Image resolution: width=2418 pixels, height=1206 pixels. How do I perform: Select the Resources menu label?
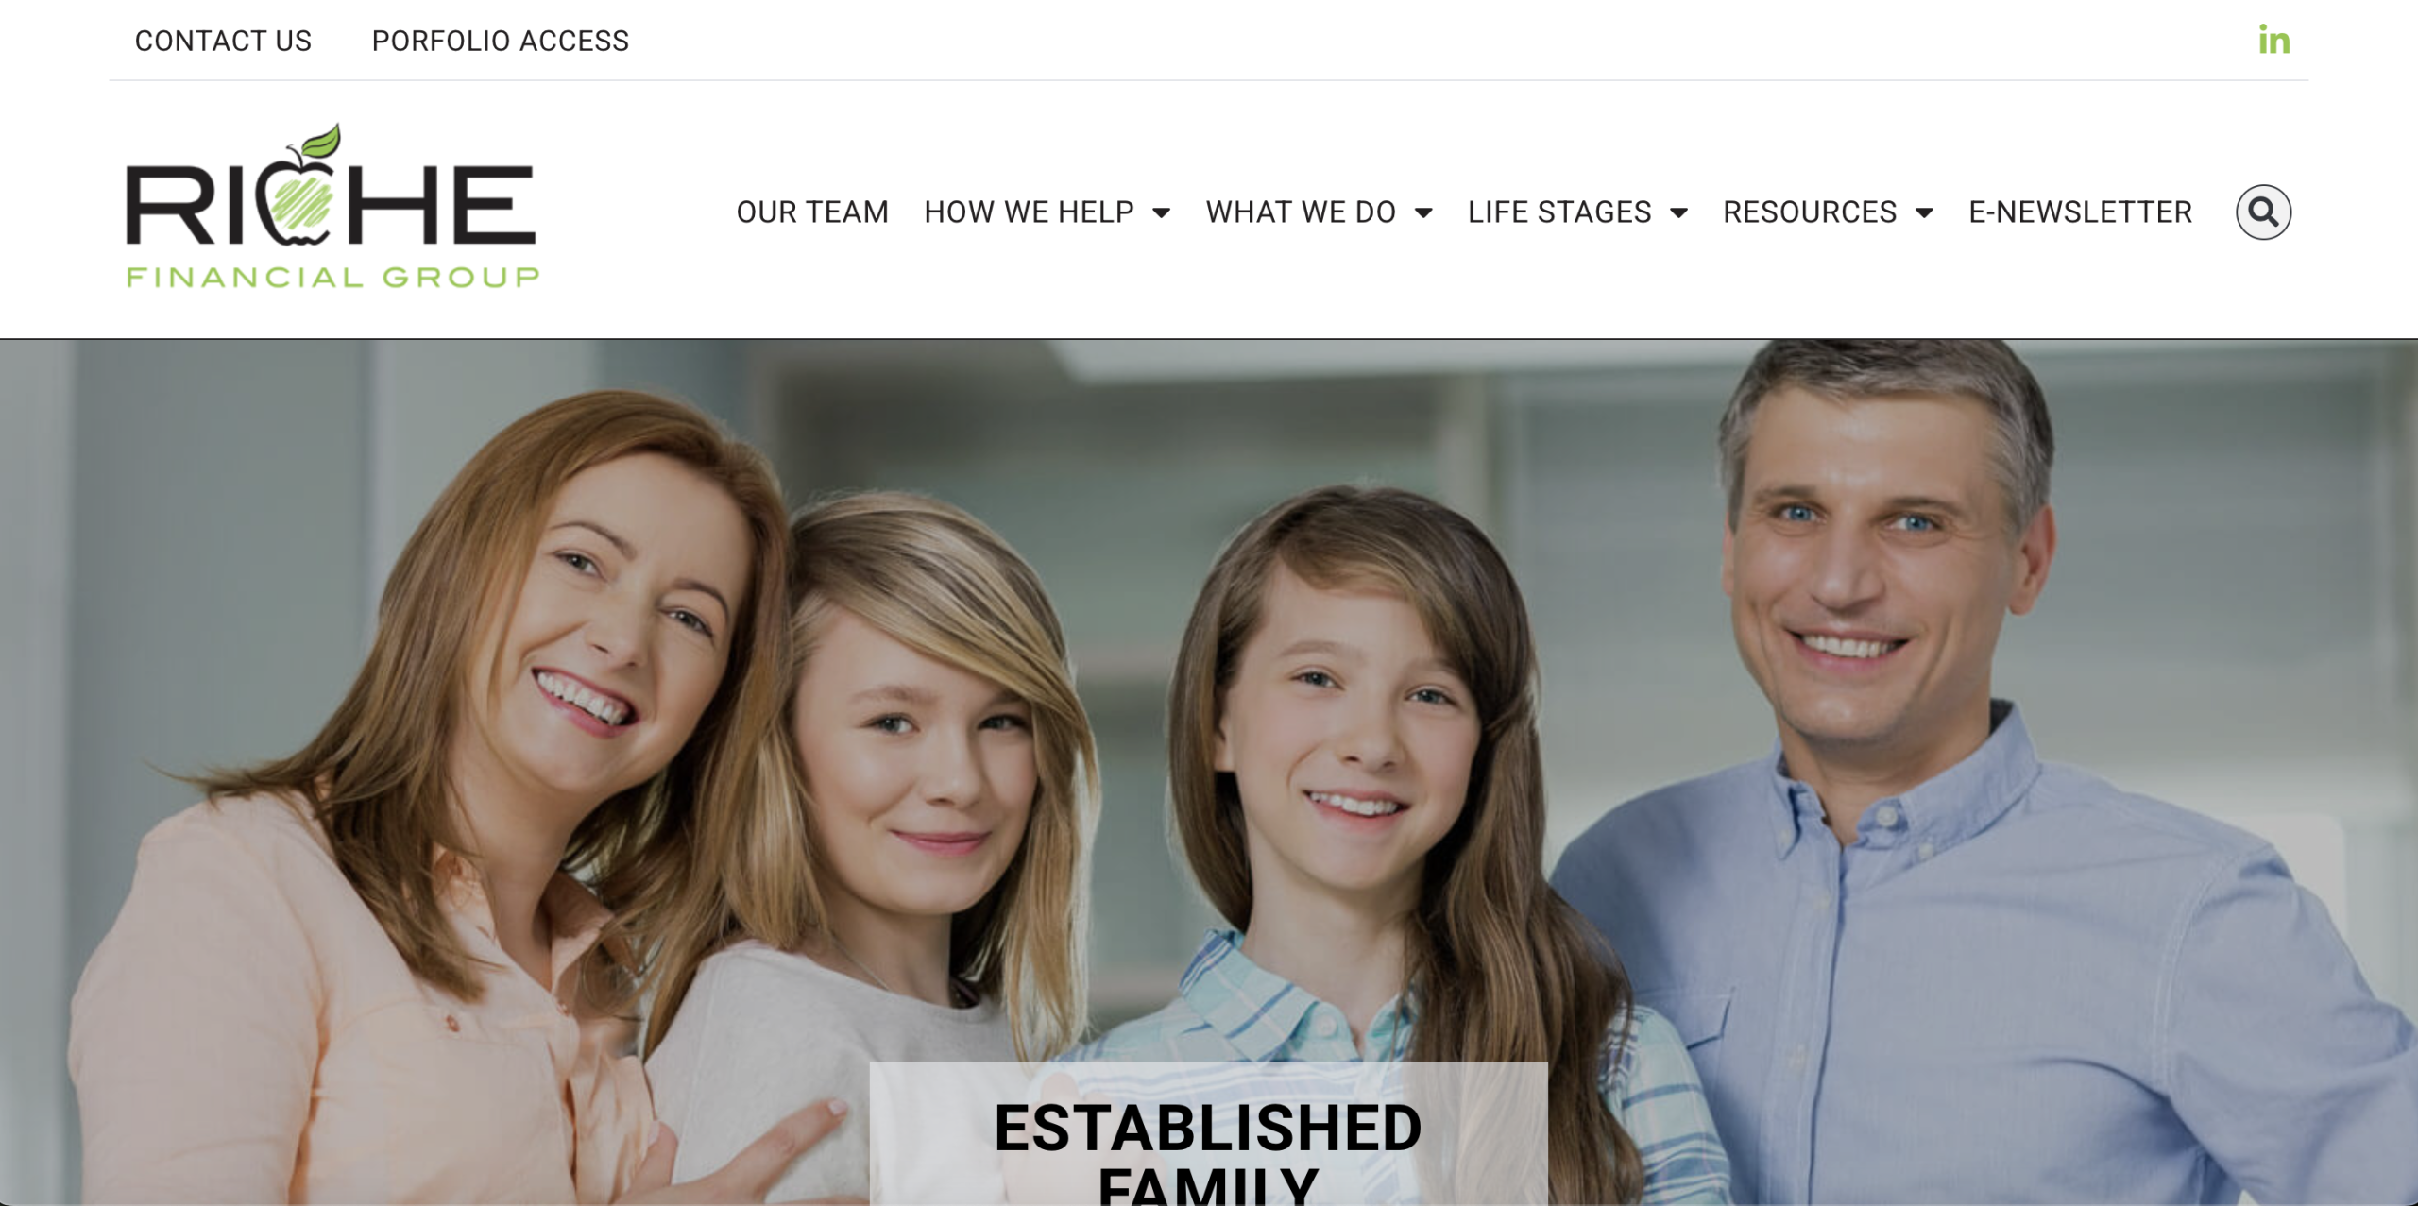click(1810, 212)
